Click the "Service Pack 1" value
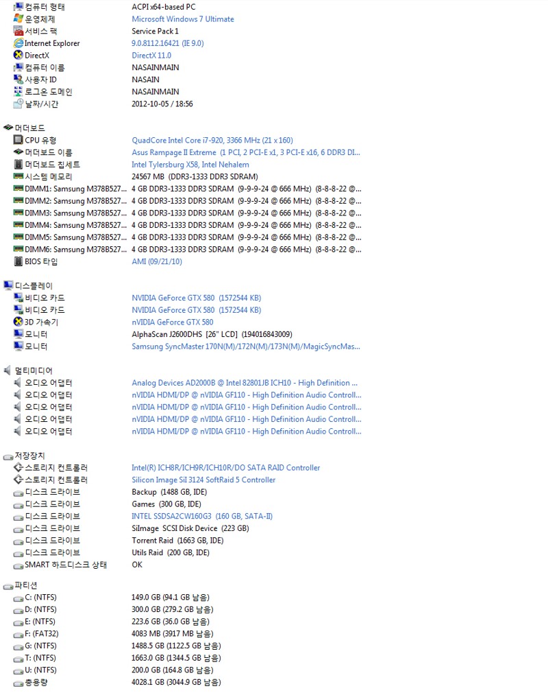The width and height of the screenshot is (548, 695). coord(155,31)
